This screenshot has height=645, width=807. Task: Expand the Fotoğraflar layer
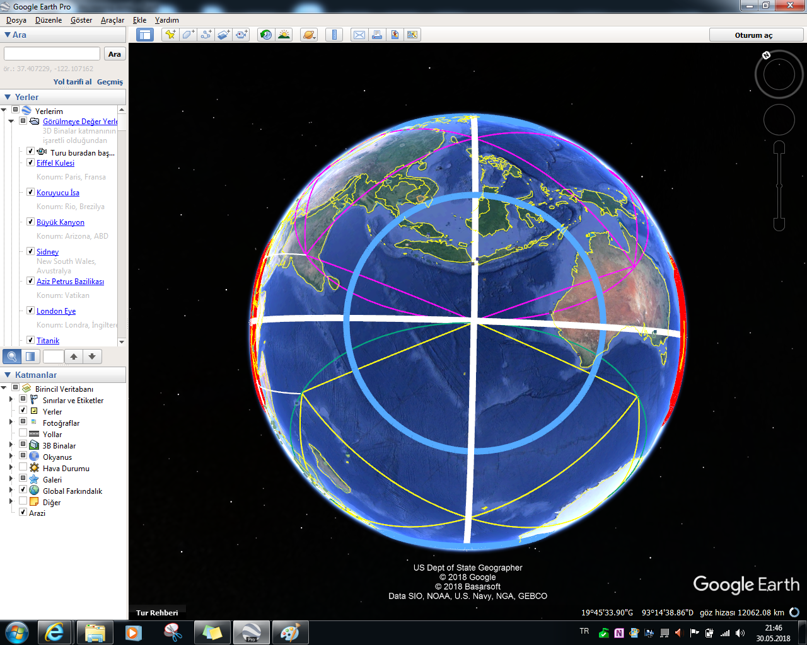point(11,423)
